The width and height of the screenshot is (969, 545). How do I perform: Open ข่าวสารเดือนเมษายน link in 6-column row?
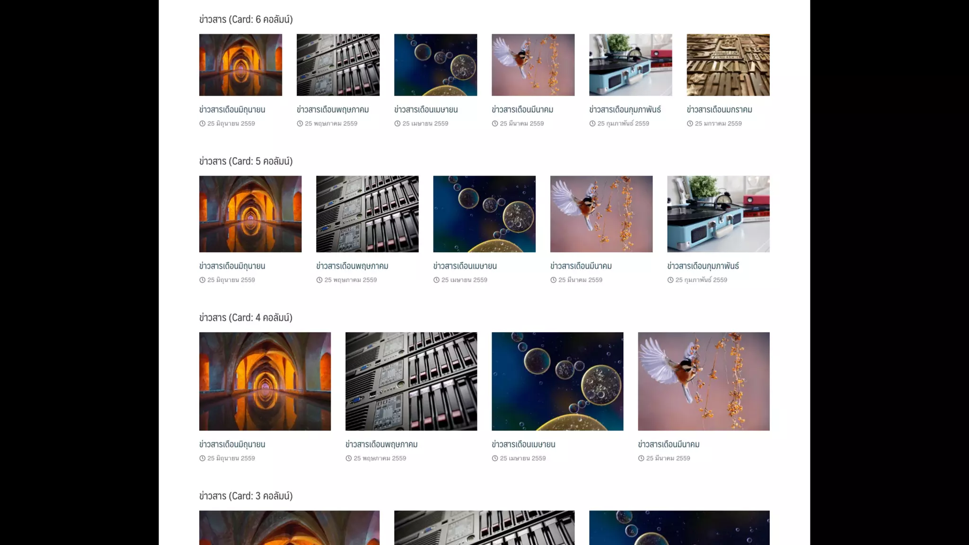coord(426,109)
